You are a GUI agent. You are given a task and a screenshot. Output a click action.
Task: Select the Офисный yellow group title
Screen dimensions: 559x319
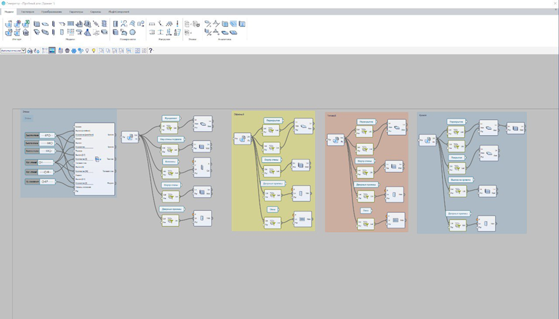239,115
